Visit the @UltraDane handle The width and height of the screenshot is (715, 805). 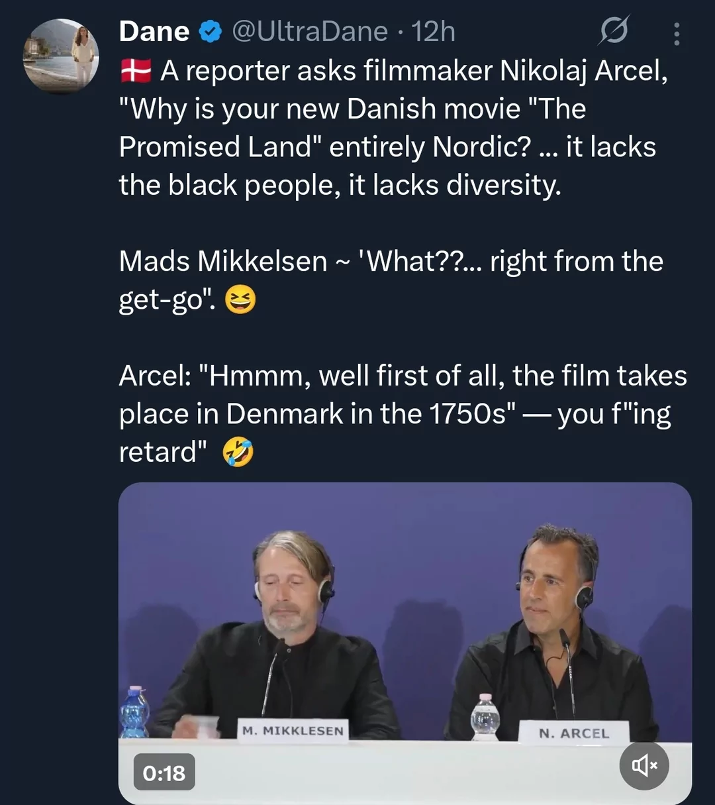click(310, 31)
